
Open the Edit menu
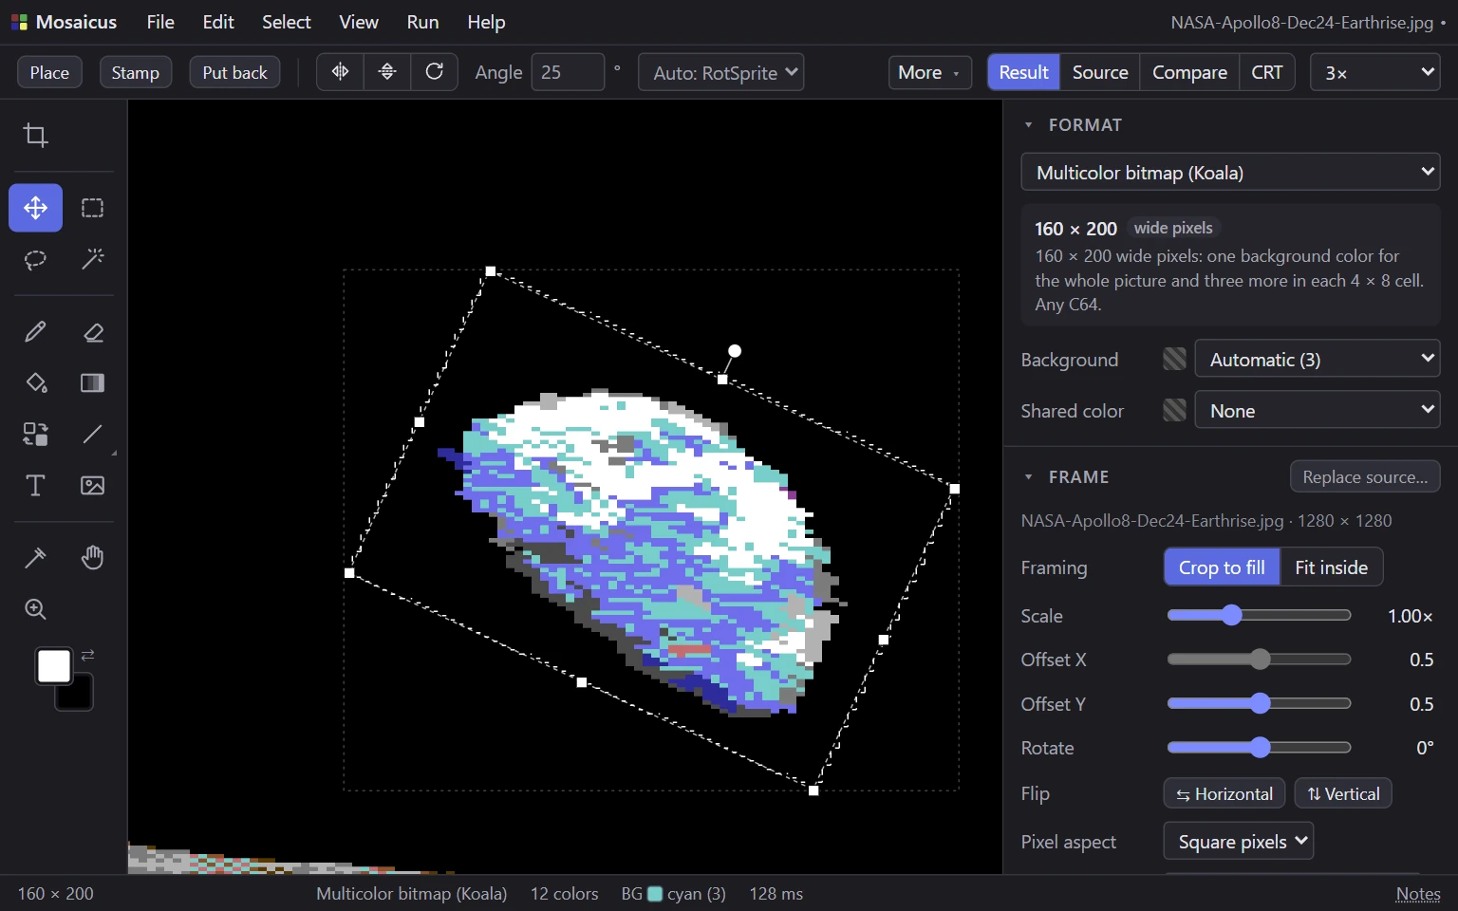point(218,22)
